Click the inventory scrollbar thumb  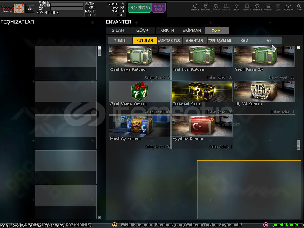298,143
